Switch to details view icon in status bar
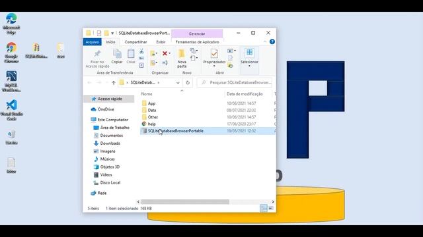This screenshot has width=423, height=237. (264, 208)
